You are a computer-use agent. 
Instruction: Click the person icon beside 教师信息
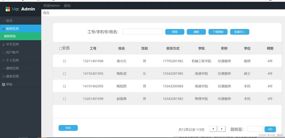point(4,29)
